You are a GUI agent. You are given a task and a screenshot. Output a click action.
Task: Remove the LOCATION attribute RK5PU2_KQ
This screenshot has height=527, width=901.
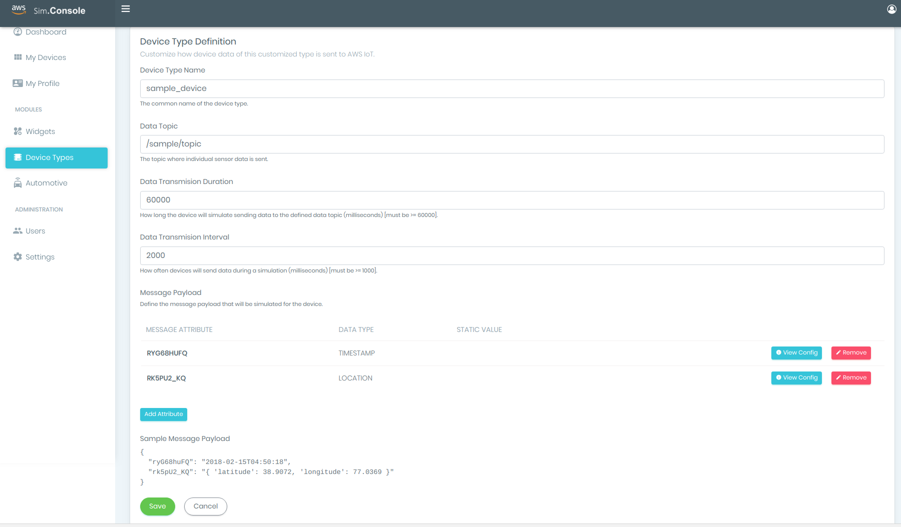click(850, 377)
